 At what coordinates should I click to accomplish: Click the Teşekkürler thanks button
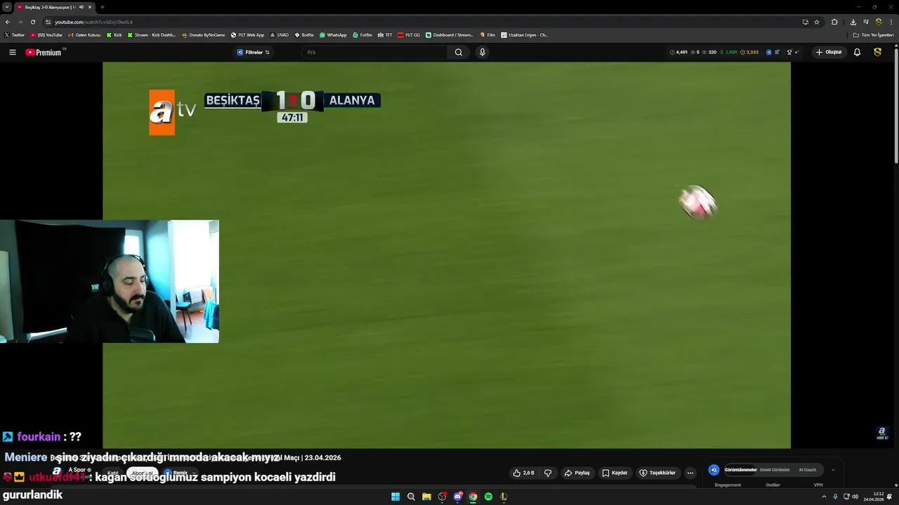point(657,473)
